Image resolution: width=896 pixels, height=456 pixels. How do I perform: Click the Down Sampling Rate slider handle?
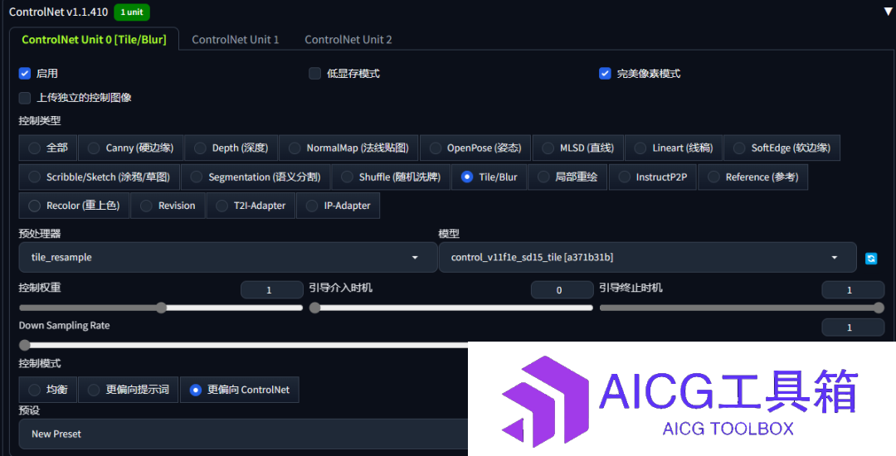pos(25,345)
